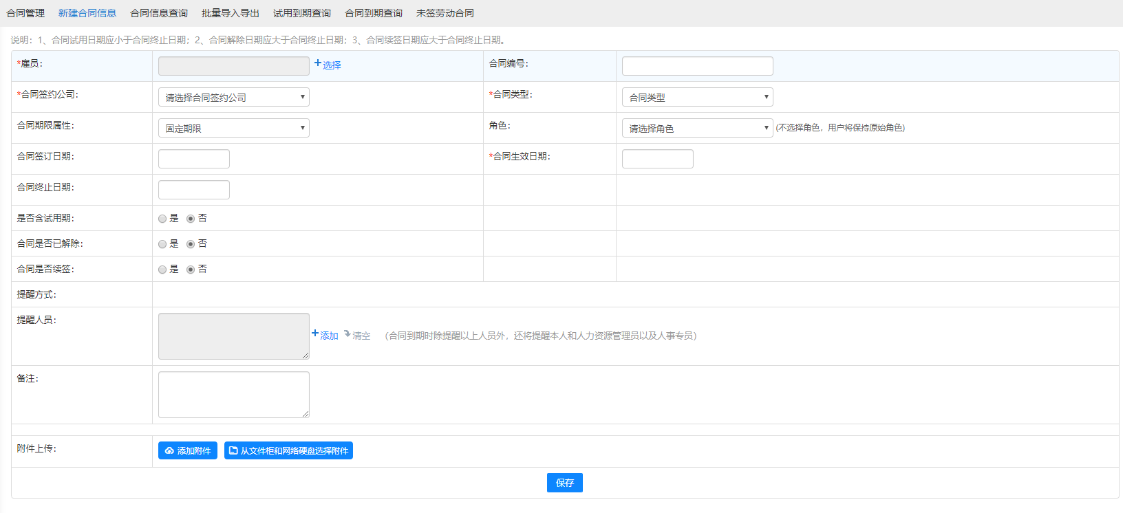The height and width of the screenshot is (513, 1123).
Task: Open the 固定期限 contract term dropdown
Action: 233,128
